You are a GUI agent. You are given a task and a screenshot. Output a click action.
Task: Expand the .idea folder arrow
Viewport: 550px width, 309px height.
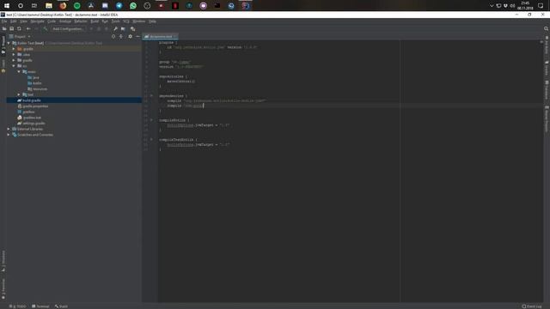(x=14, y=54)
